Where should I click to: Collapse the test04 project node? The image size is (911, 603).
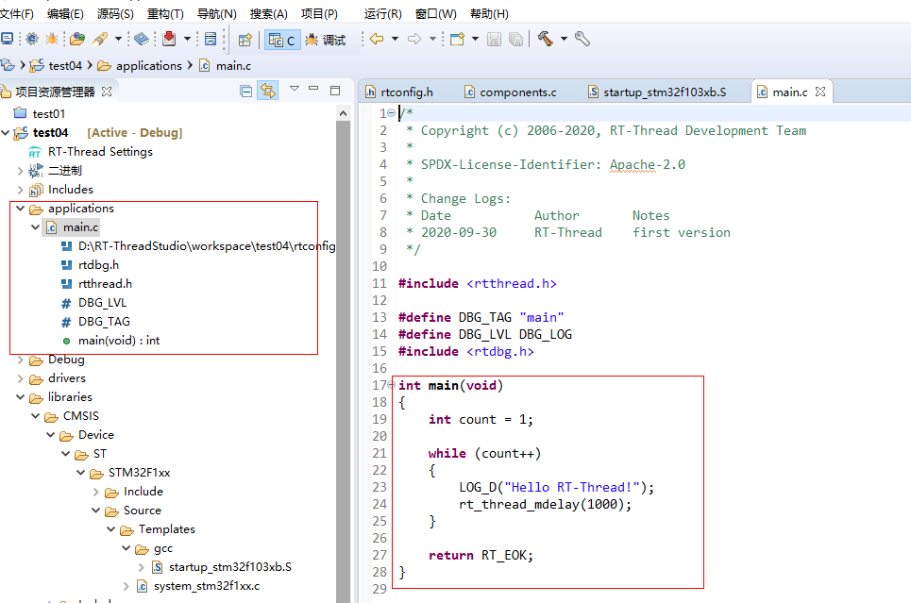coord(6,132)
